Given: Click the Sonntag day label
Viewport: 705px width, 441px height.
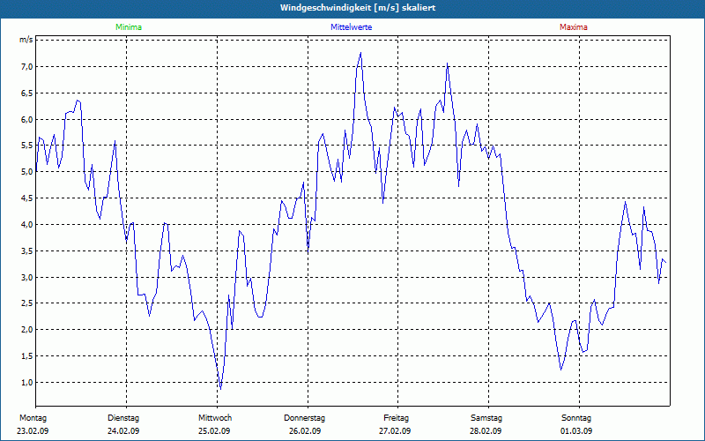Looking at the screenshot, I should (576, 418).
